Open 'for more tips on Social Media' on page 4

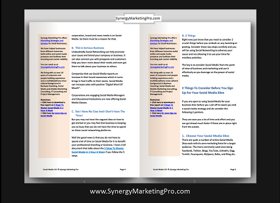54,114
